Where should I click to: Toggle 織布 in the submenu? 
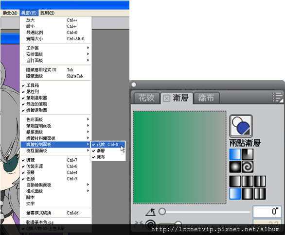pyautogui.click(x=108, y=157)
